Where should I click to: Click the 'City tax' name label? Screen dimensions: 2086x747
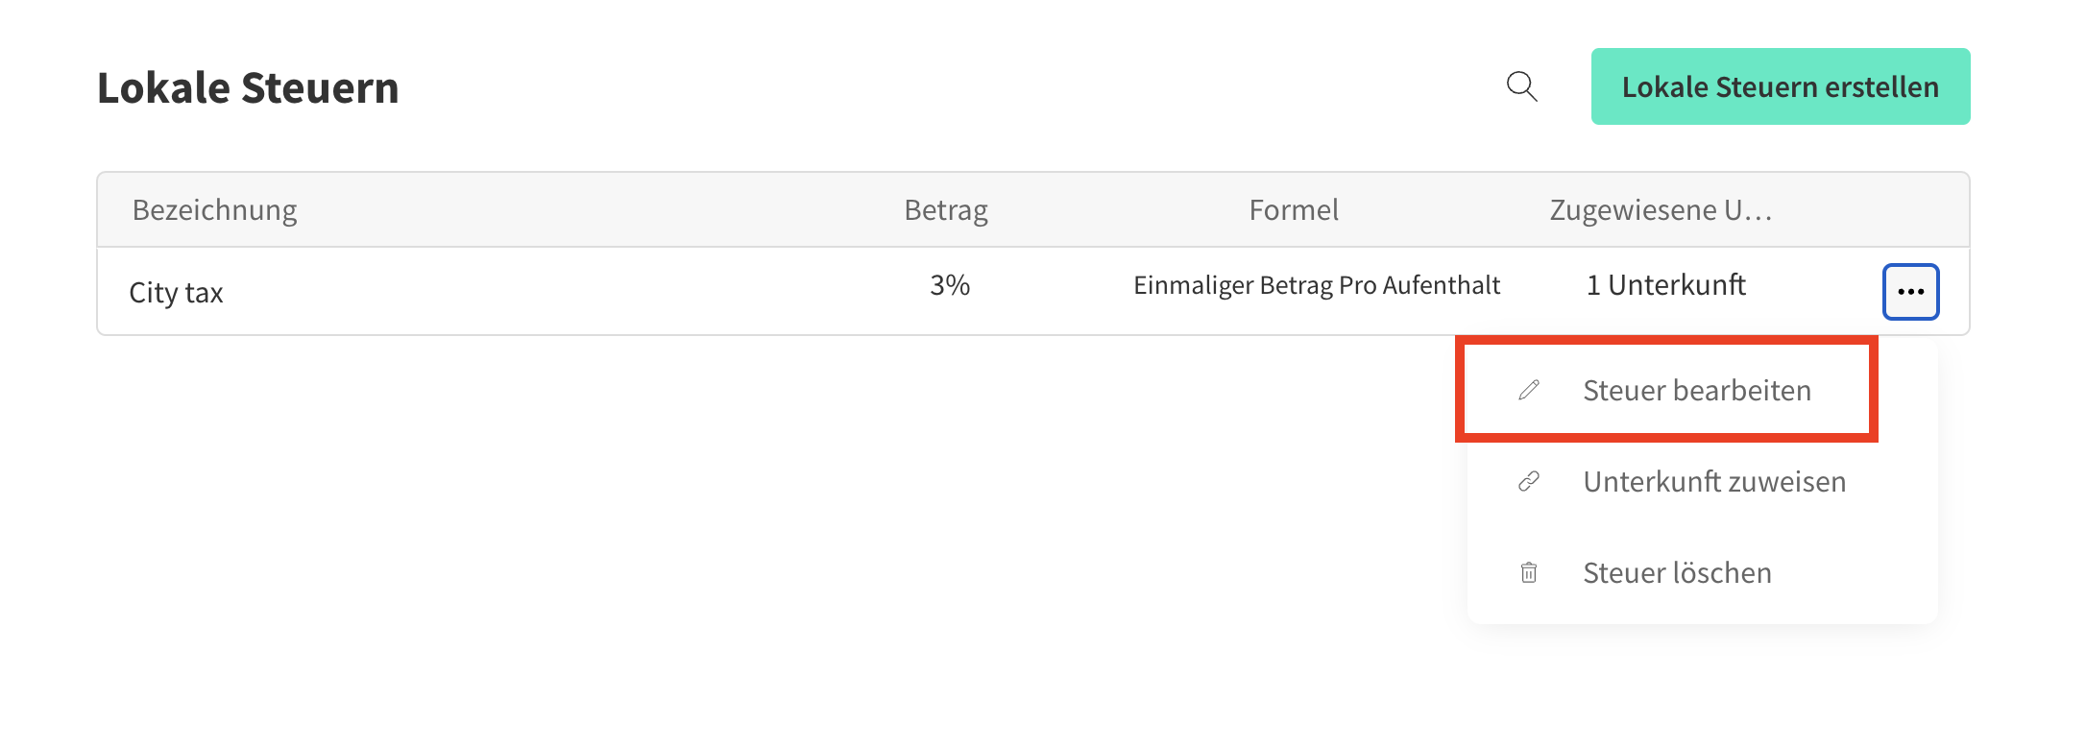pos(176,293)
